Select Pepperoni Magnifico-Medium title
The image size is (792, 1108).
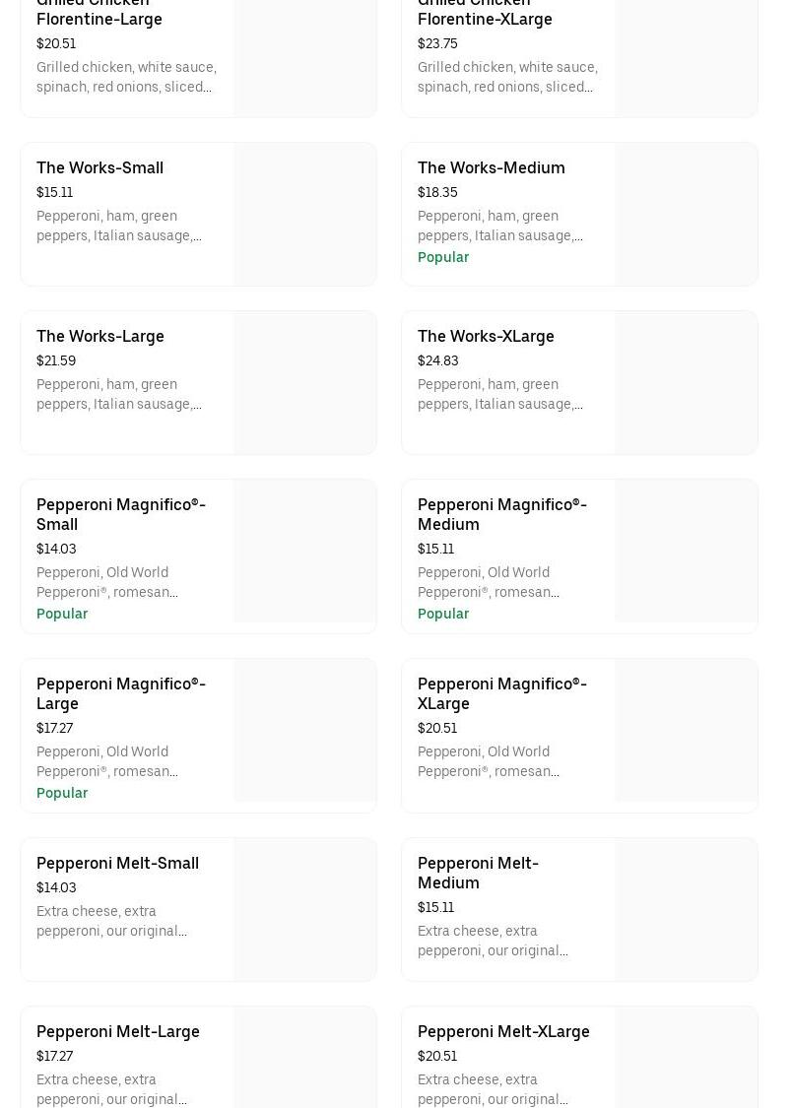click(x=501, y=514)
